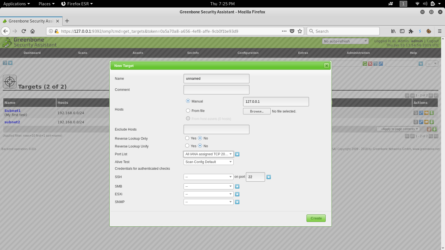Screen dimensions: 445x250
Task: Select Yes for Reverse Lookup Unify
Action: point(187,146)
